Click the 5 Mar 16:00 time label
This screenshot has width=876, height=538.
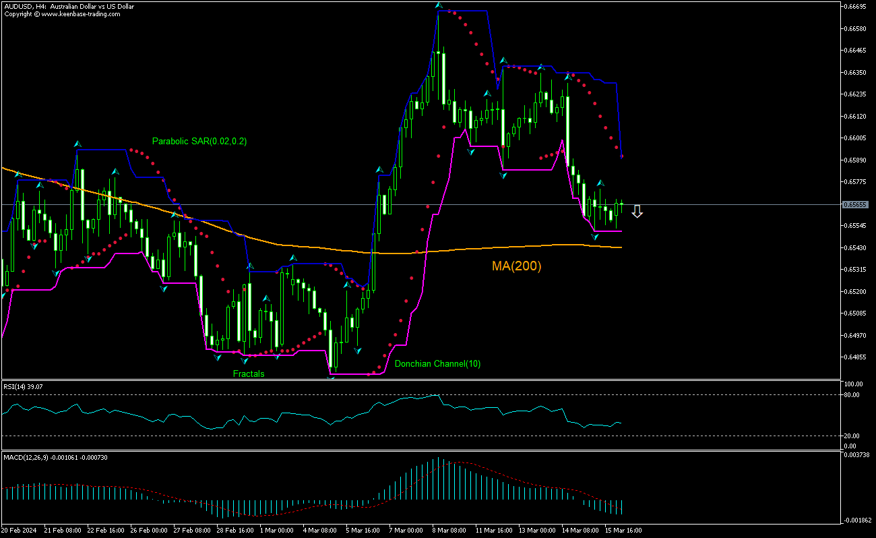click(x=363, y=531)
